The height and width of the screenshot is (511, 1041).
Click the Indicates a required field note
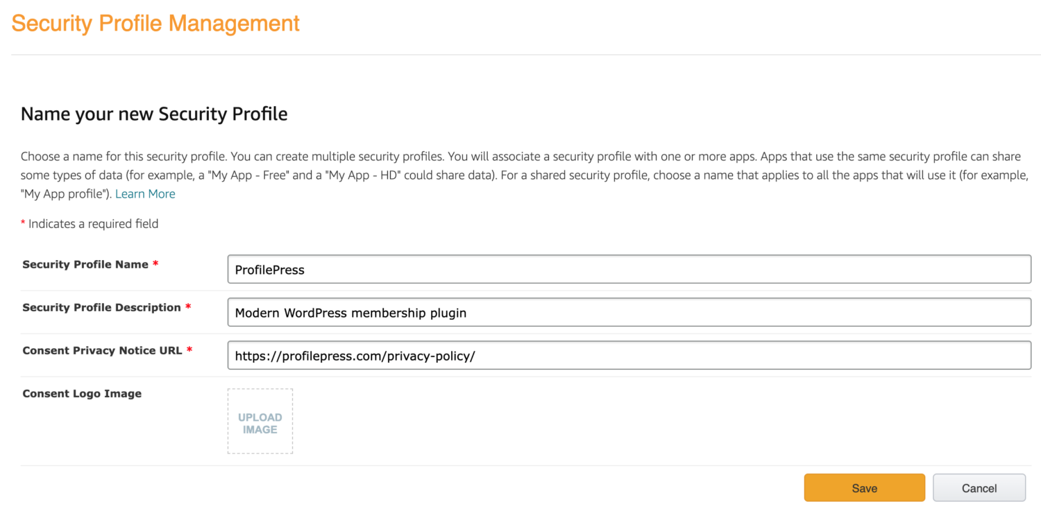point(93,224)
